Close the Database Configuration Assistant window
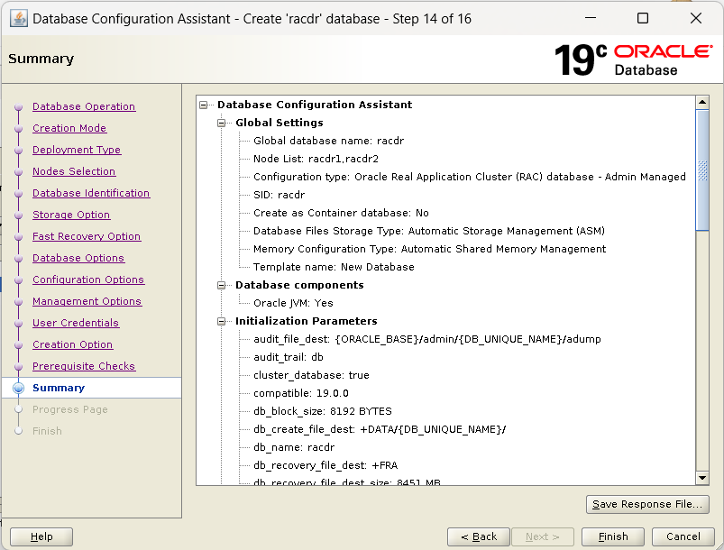Screen dimensions: 724x550 [696, 18]
